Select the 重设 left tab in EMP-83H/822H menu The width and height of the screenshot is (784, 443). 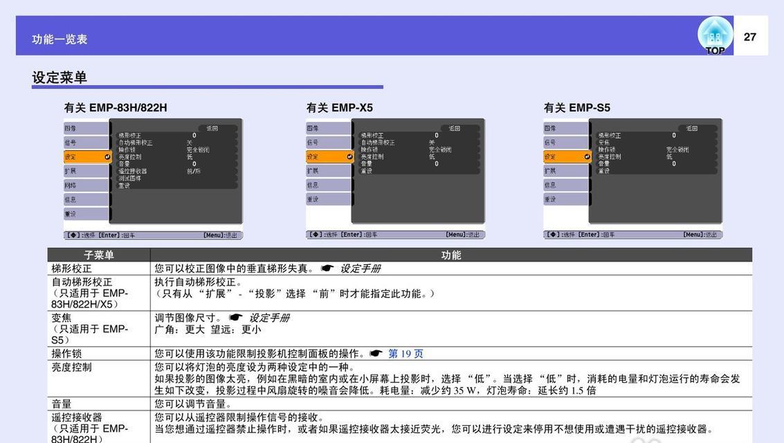coord(86,214)
